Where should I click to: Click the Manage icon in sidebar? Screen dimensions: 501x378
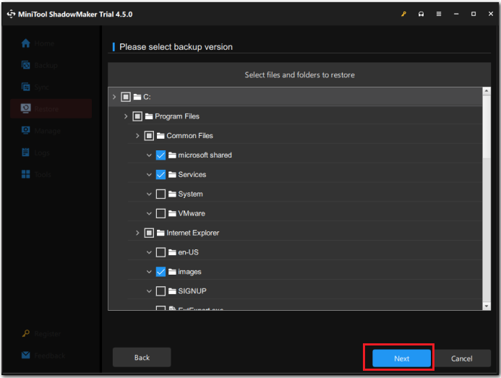click(x=25, y=130)
